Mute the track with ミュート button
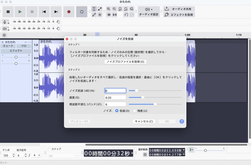The image size is (251, 165). (8, 46)
